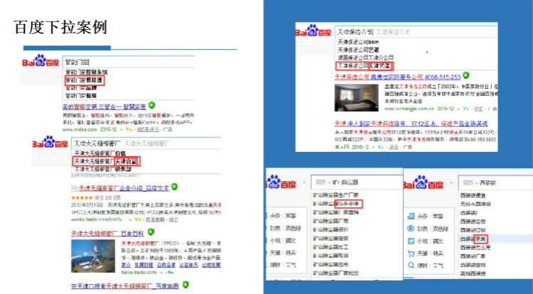Open the 网页 dropdown in the bottom-middle search box
This screenshot has width=533, height=294.
(x=322, y=183)
